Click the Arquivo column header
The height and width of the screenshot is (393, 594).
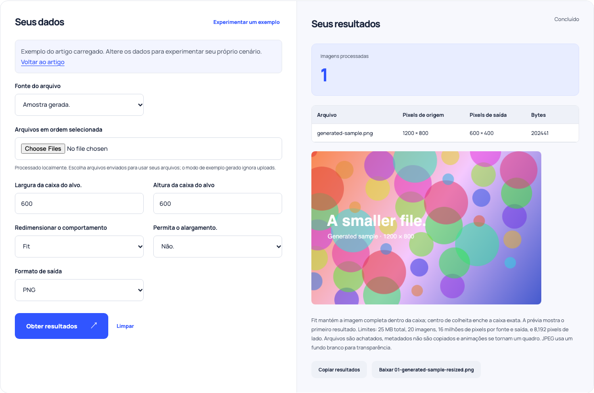[327, 115]
